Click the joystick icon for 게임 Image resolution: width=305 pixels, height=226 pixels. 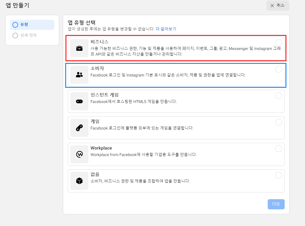(79, 128)
